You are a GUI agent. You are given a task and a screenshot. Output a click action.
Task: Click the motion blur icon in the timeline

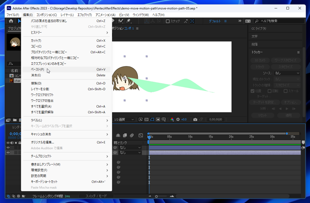(x=132, y=135)
